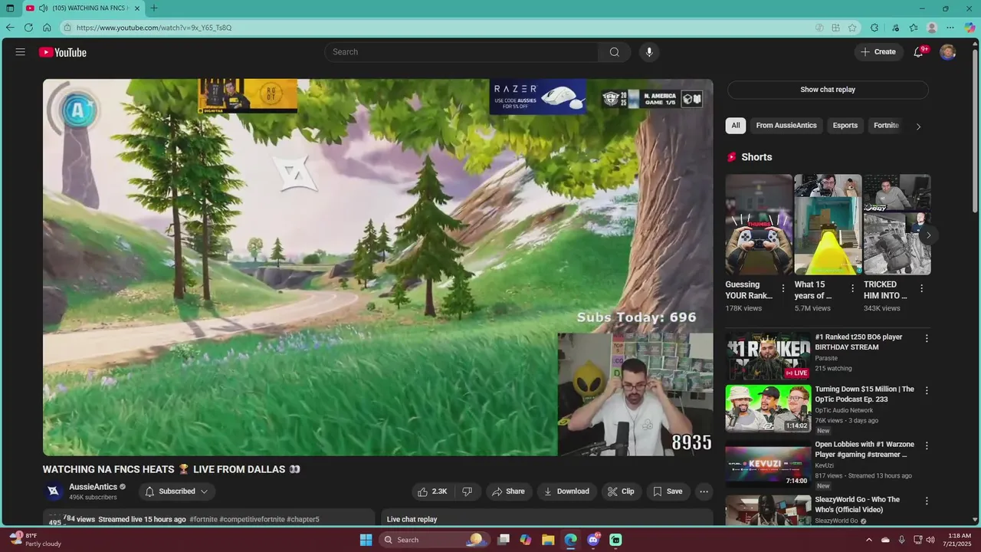Click the #competitivefortnite hashtag
981x552 pixels.
(x=252, y=519)
